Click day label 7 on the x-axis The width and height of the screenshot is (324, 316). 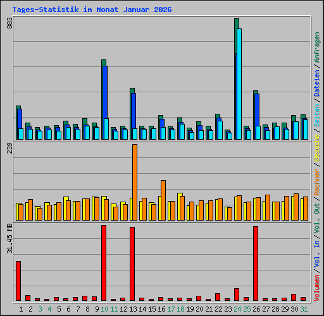(x=78, y=309)
